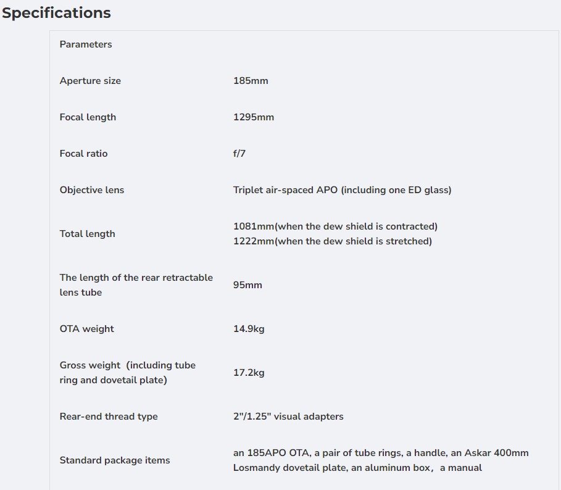Click the 1222mm dew shield stretched line
Screen dimensions: 561x490
click(x=332, y=241)
